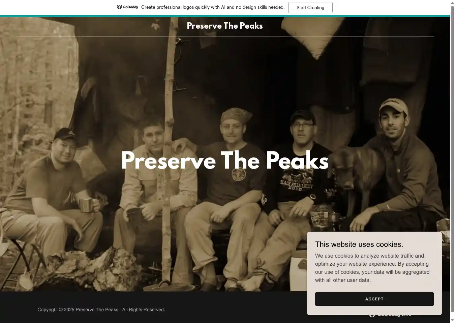
Task: Click the vertical scrollbar thumb
Action: [x=452, y=159]
